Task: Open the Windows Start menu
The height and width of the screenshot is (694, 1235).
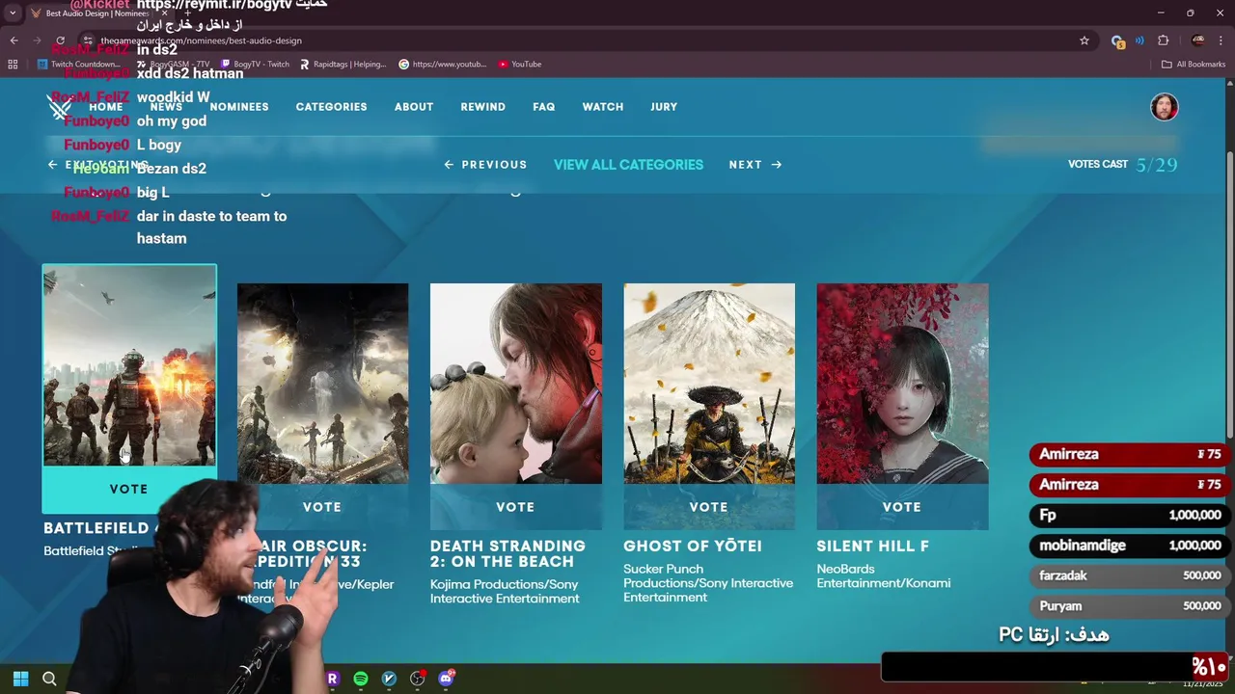Action: [20, 679]
